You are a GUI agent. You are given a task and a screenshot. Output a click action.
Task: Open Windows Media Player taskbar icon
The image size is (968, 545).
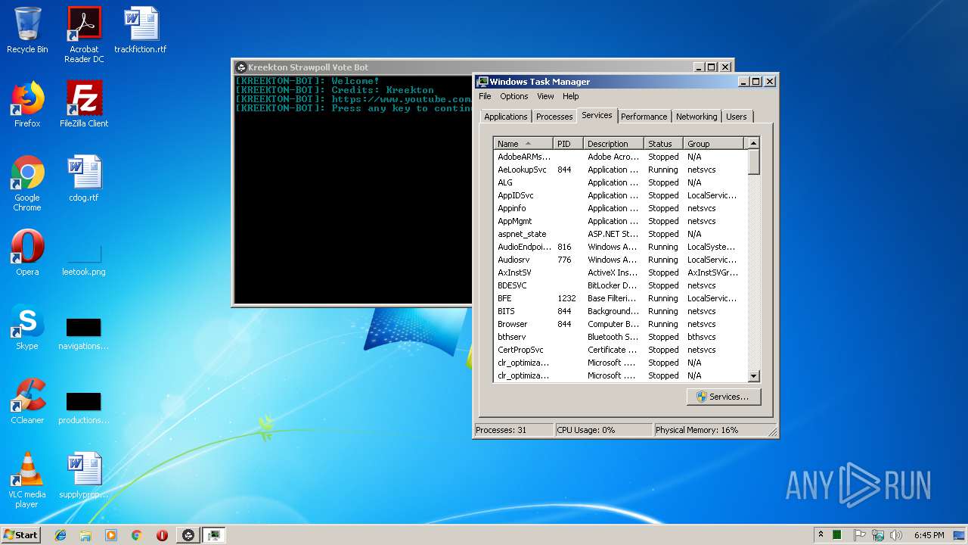pyautogui.click(x=111, y=535)
